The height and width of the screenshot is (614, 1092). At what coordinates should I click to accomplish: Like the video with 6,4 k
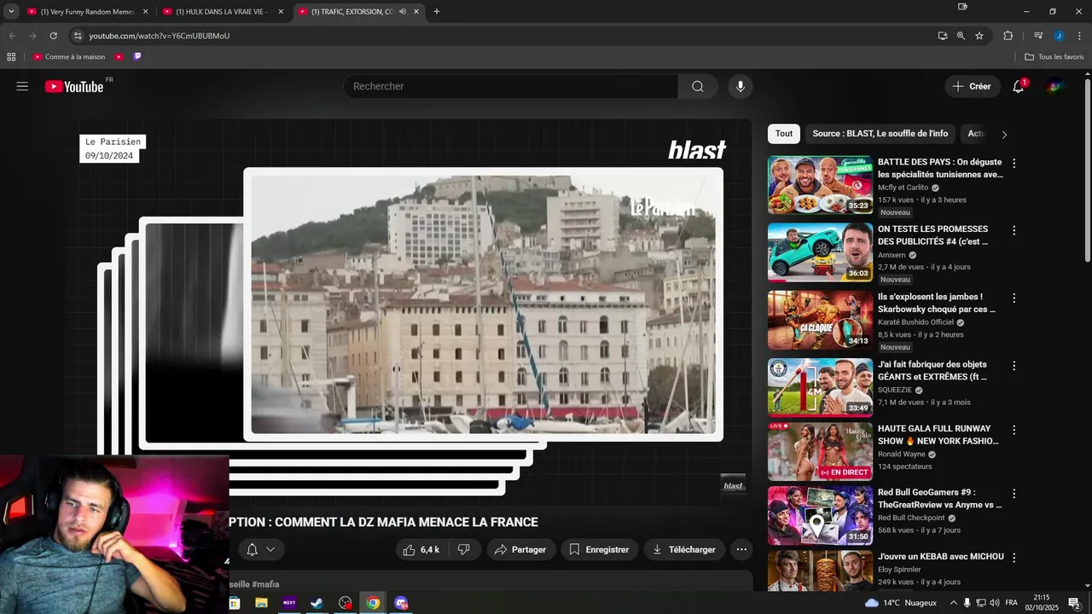click(x=421, y=550)
